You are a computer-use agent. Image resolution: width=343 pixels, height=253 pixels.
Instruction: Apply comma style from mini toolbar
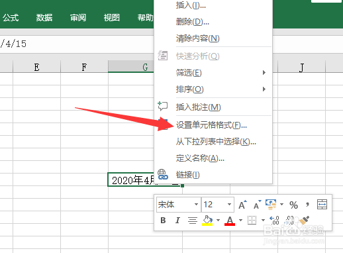[x=307, y=205]
